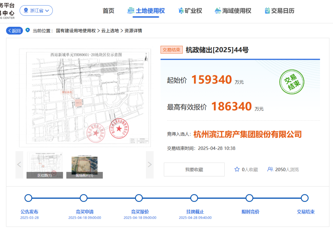
Task: Click the 资源详情 breadcrumb text
Action: [133, 31]
